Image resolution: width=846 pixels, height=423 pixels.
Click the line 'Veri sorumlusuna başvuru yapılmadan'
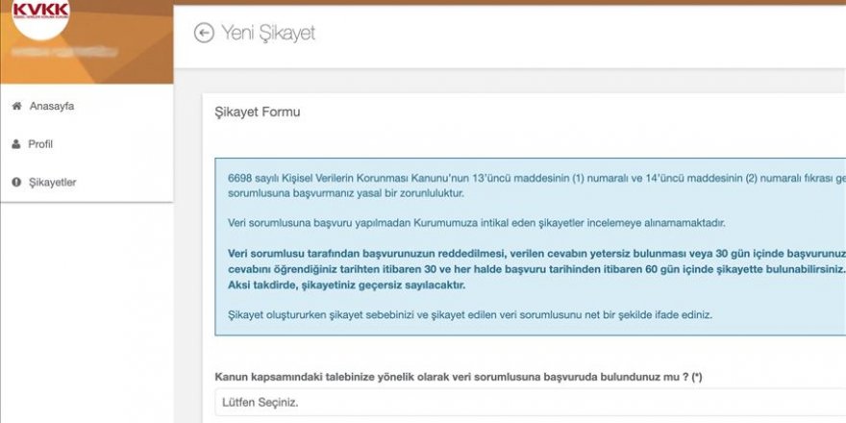pos(477,223)
